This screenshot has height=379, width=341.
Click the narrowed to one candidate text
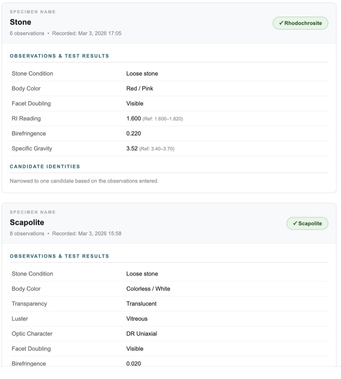(x=84, y=181)
